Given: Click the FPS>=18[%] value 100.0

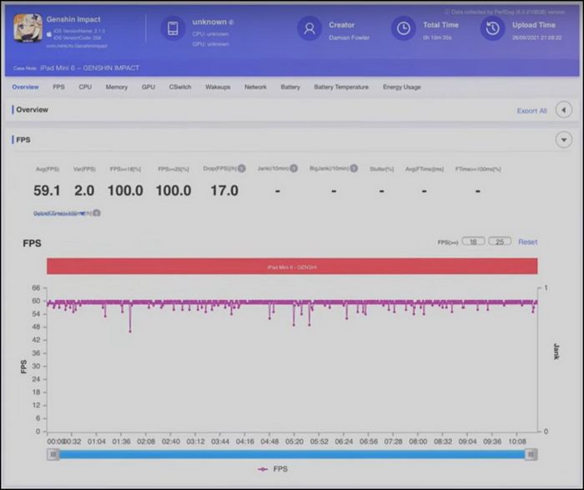Looking at the screenshot, I should pos(125,191).
